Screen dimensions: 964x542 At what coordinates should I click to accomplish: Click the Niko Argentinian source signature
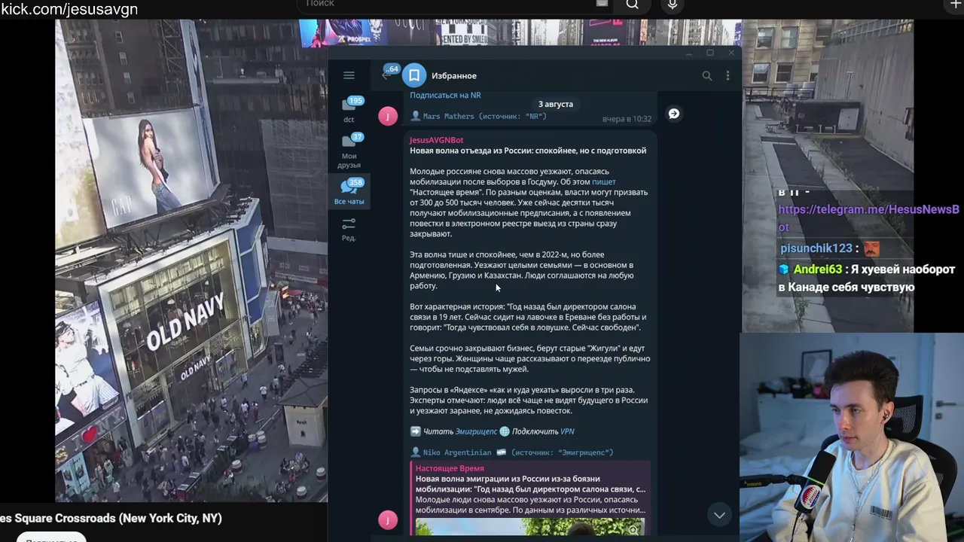[511, 452]
